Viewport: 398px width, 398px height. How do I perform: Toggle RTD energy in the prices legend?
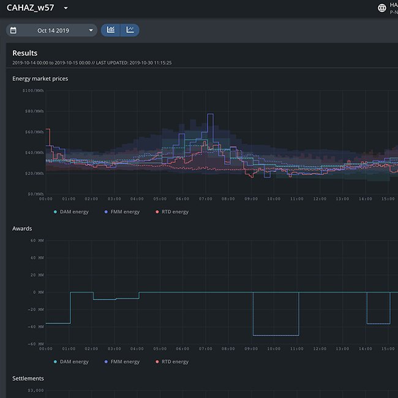coord(171,212)
